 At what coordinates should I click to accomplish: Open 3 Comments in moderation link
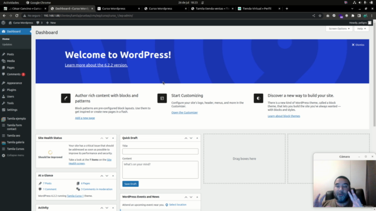96,189
